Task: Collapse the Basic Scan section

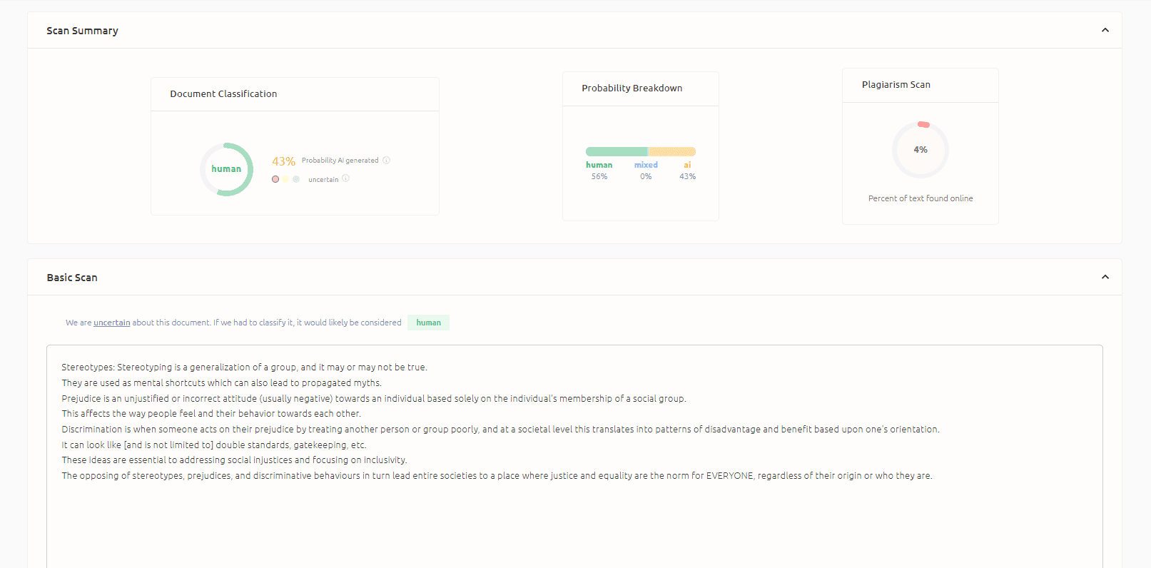Action: click(x=1105, y=277)
